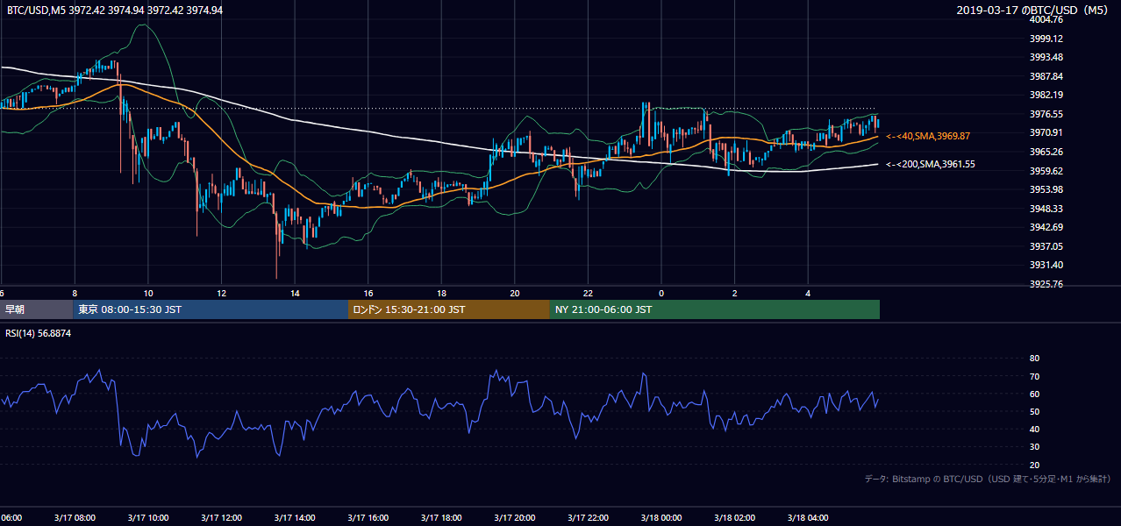Click the 3942.69 price axis value

coord(1046,227)
